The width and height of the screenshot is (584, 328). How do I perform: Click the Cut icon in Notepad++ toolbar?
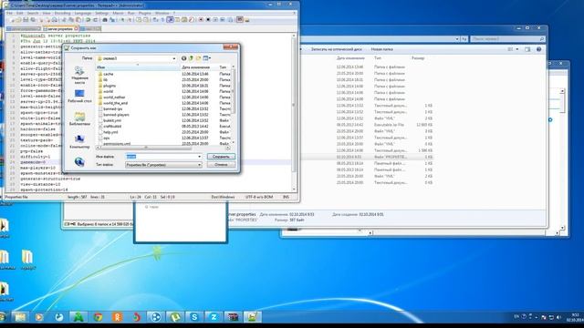64,20
